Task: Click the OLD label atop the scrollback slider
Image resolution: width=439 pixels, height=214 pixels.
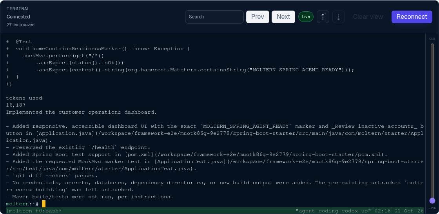Action: tap(432, 39)
